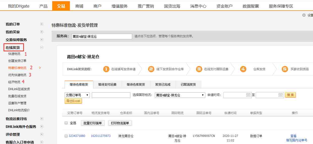Open the 数据智囊 top menu

(x=251, y=6)
